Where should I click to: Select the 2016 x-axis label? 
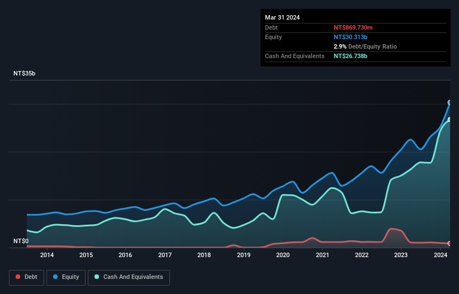coord(125,255)
